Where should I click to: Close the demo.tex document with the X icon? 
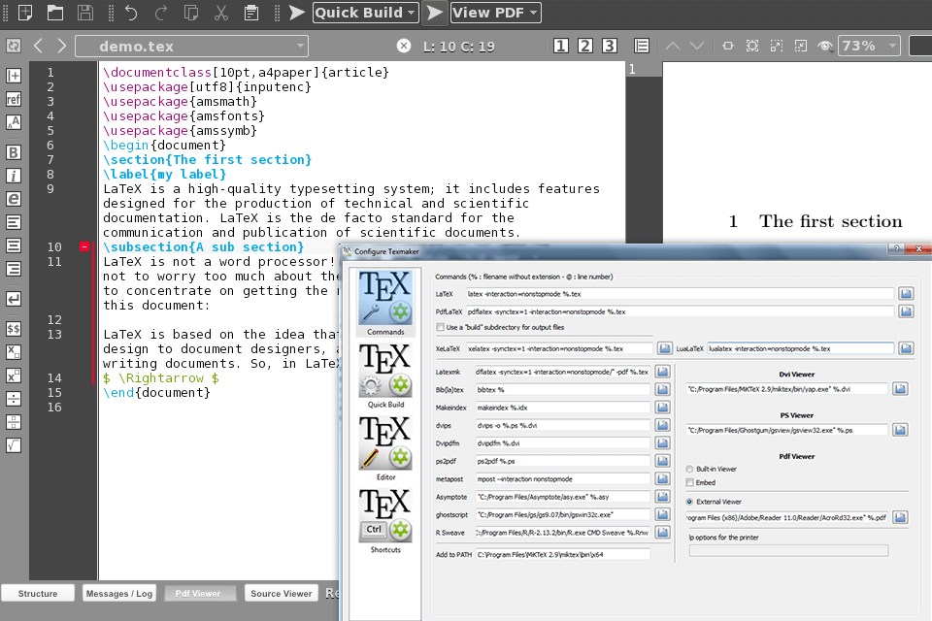pos(404,46)
